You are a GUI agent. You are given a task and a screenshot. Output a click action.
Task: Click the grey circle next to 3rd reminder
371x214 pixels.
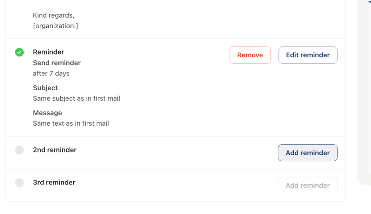(19, 183)
